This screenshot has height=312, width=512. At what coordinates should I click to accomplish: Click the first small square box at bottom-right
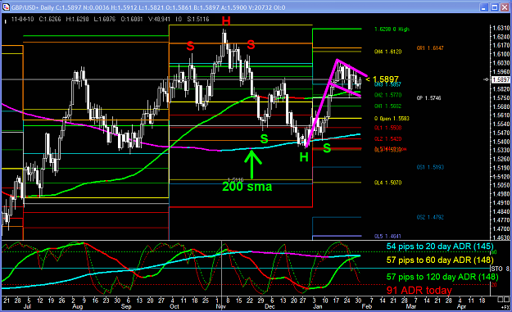pos(501,300)
